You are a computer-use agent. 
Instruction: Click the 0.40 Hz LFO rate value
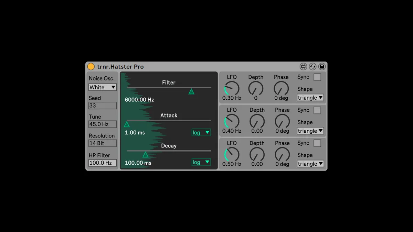tap(232, 131)
